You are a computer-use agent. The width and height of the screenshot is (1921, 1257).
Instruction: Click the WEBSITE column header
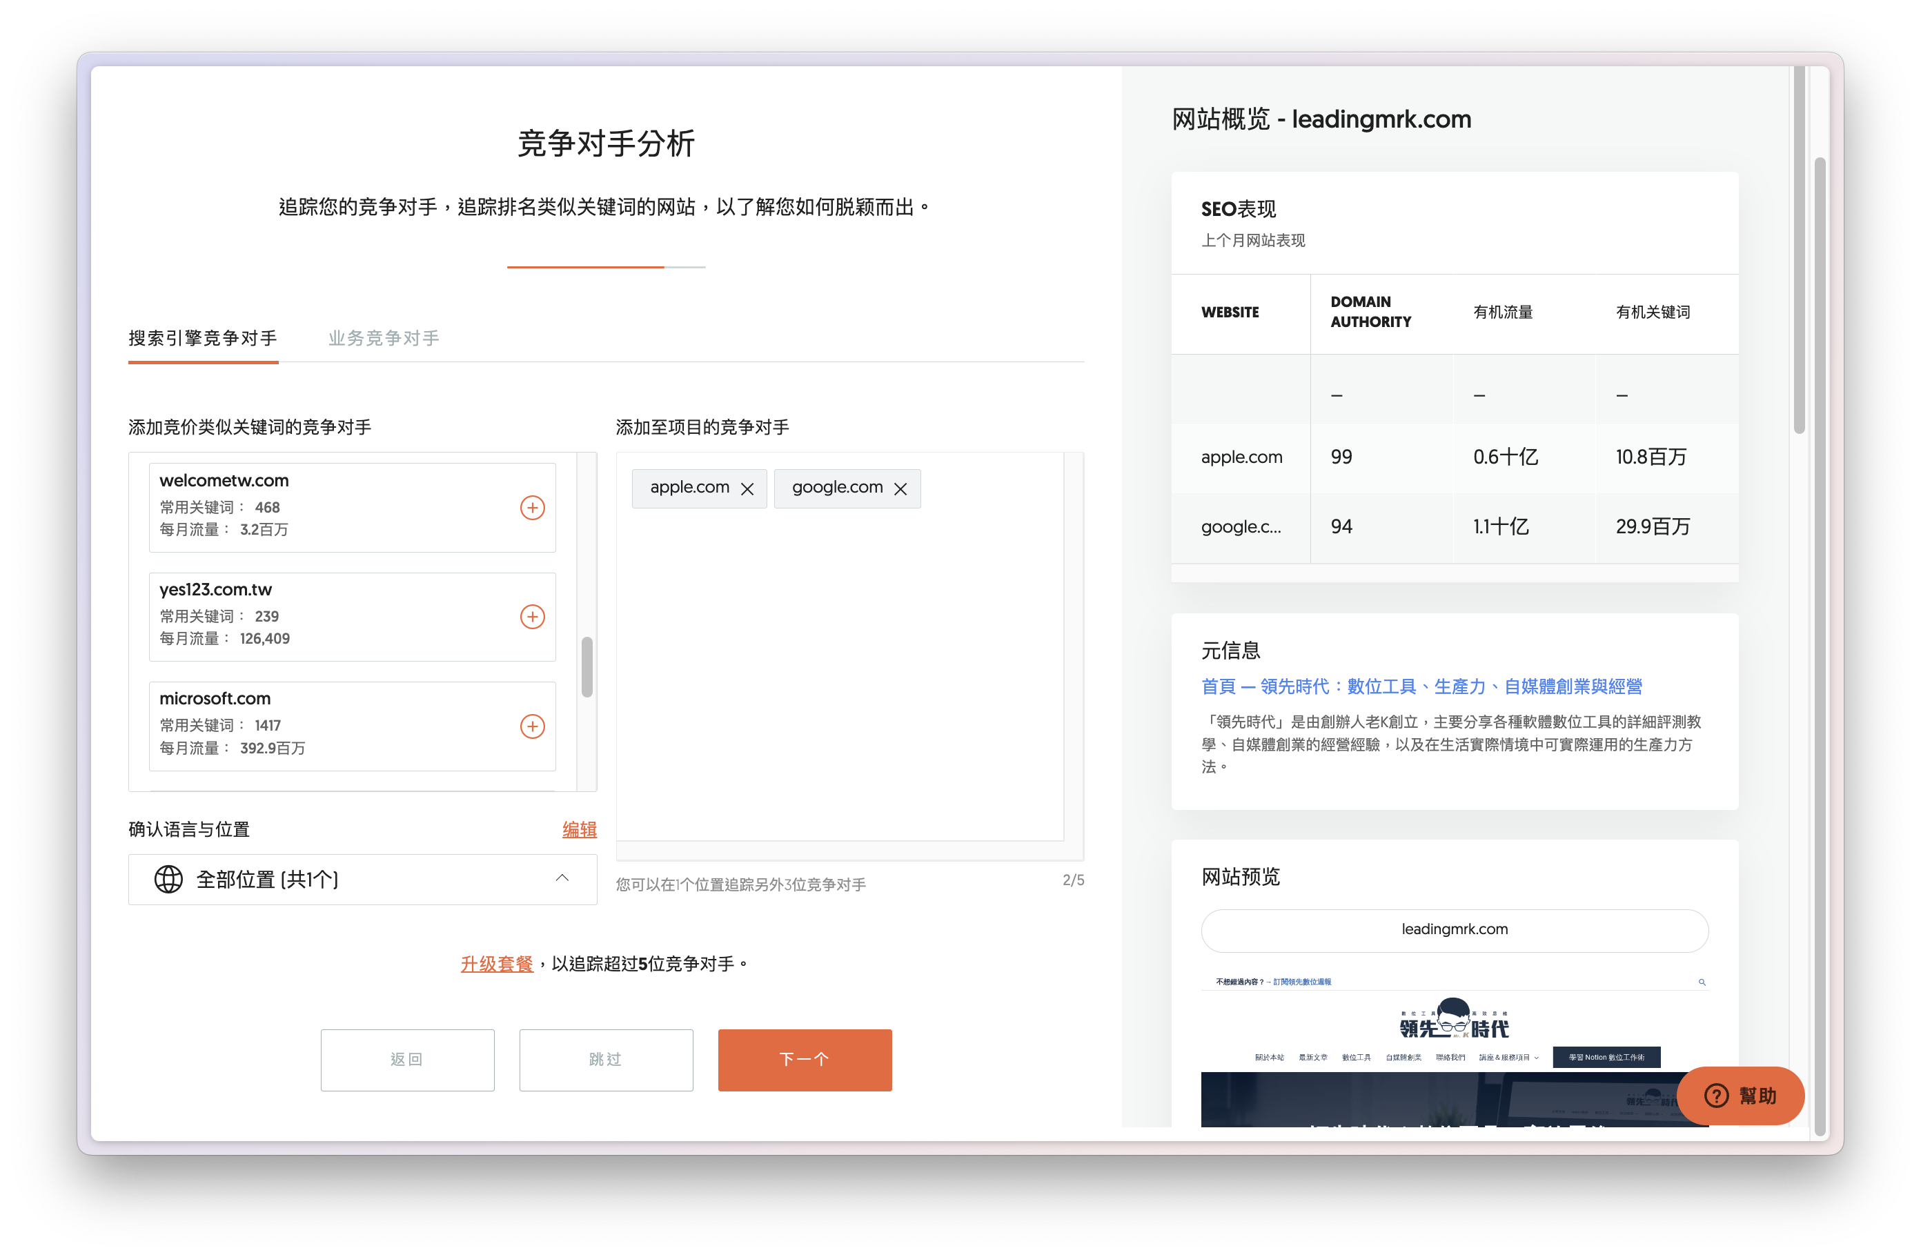[x=1230, y=311]
